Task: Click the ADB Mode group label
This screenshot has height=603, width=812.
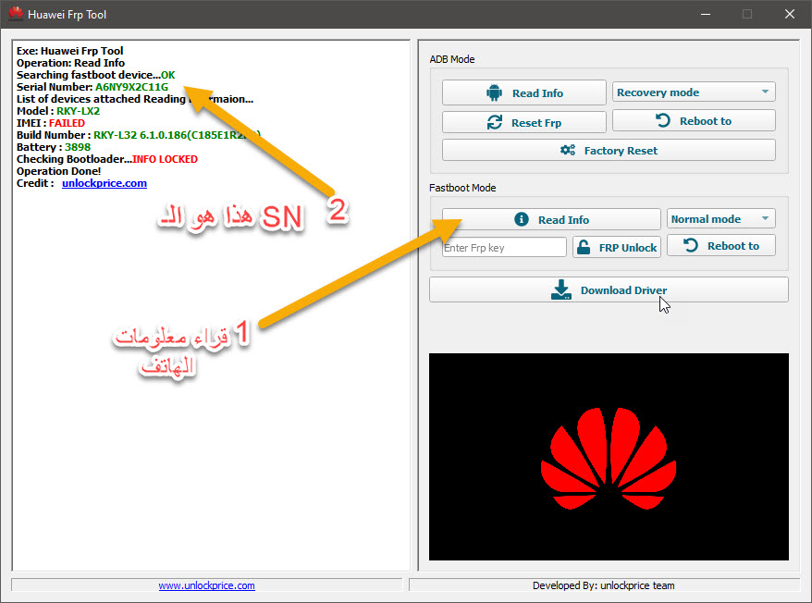Action: tap(452, 59)
